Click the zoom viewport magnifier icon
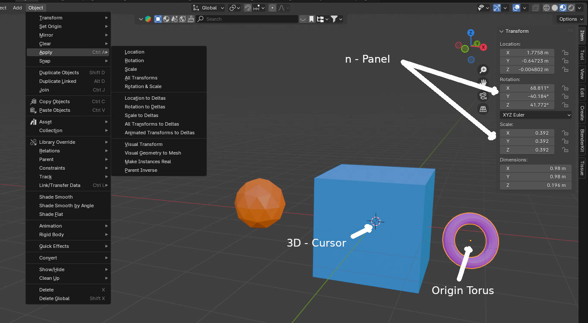 [483, 70]
